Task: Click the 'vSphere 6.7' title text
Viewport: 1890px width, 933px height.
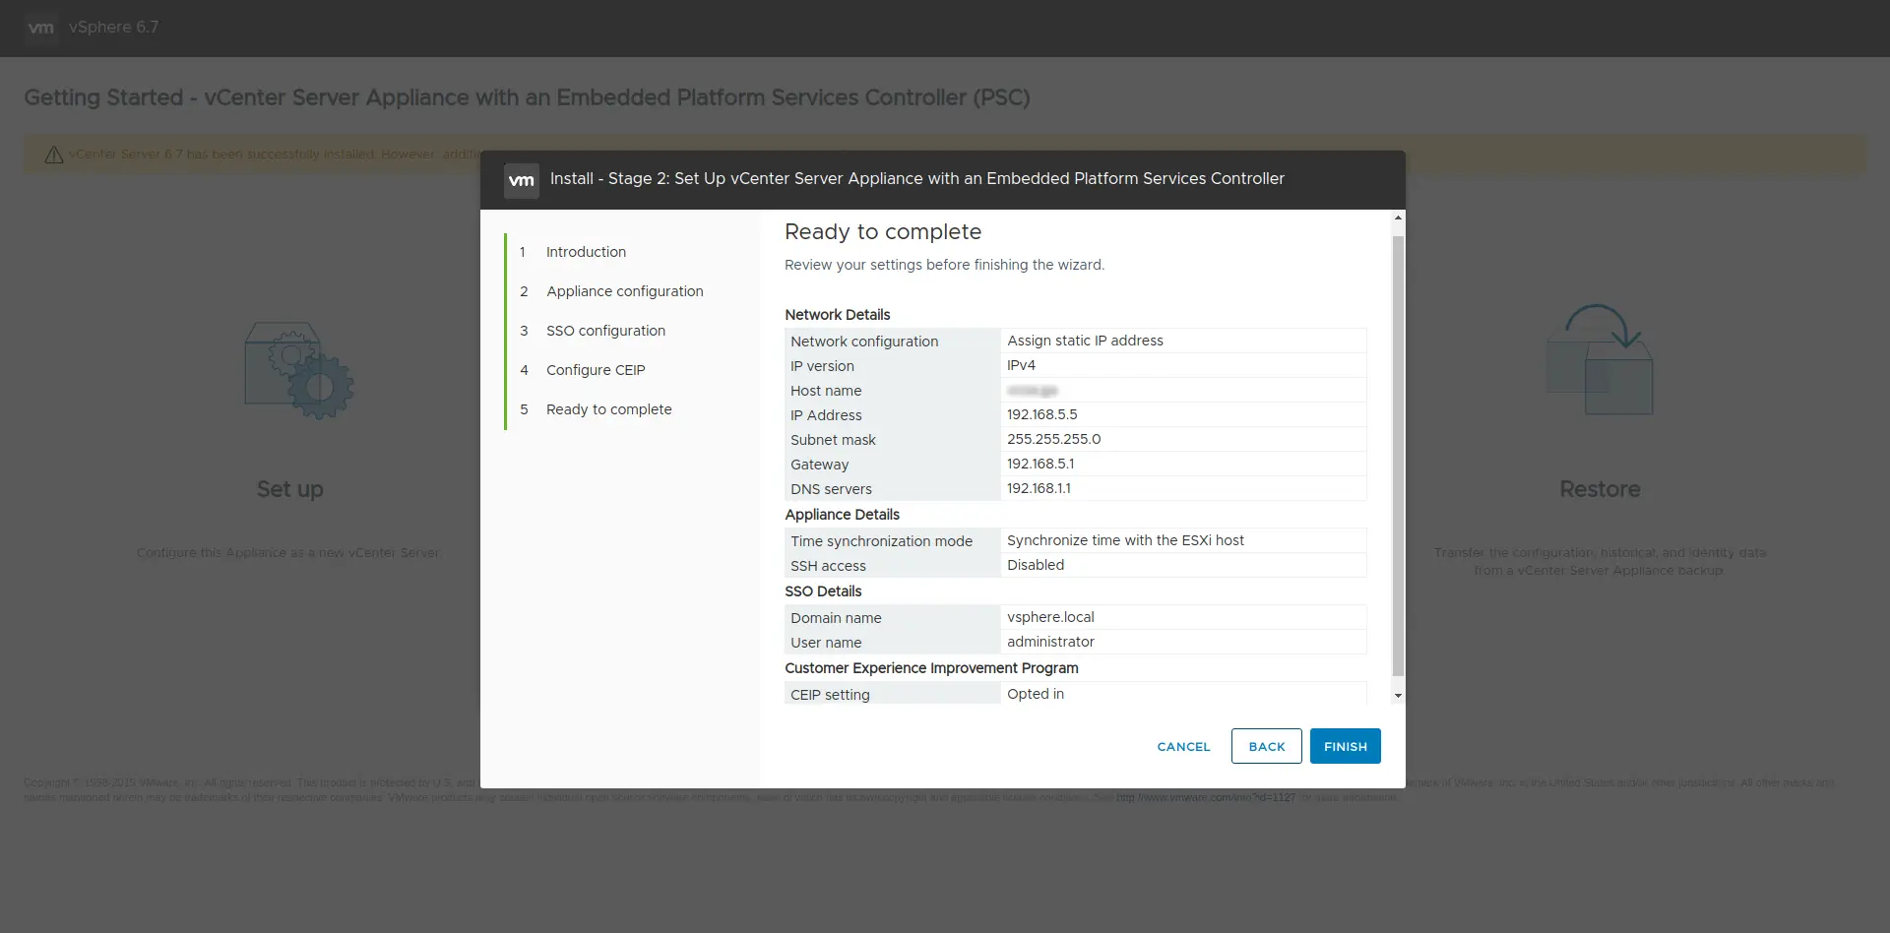Action: (x=113, y=28)
